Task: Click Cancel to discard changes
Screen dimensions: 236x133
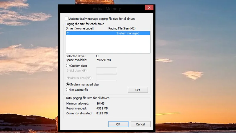Action: coord(140,124)
